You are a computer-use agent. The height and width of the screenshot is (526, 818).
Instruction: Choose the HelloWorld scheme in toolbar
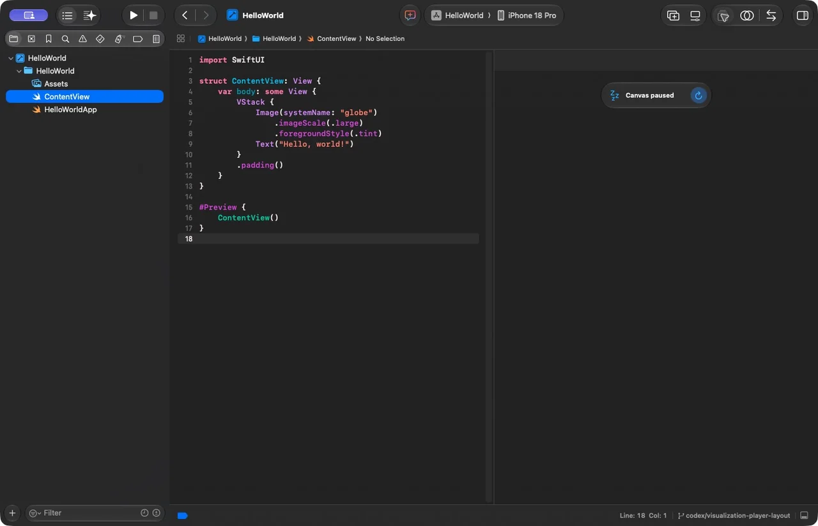point(458,15)
